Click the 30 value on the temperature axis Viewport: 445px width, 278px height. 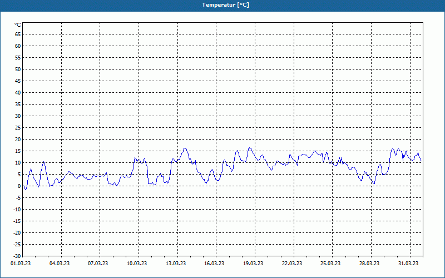pyautogui.click(x=18, y=116)
